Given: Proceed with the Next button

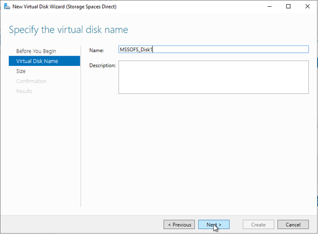Looking at the screenshot, I should [x=213, y=224].
